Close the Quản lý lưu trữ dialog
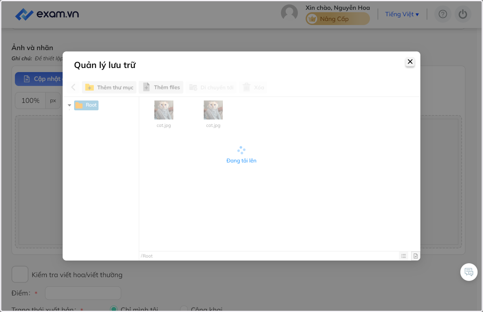483x312 pixels. coord(410,62)
